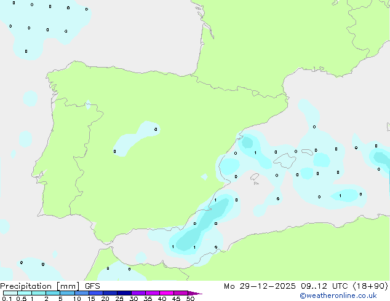Select the magenta legend swatch between 40 and 45
390x301 pixels.
coord(167,293)
